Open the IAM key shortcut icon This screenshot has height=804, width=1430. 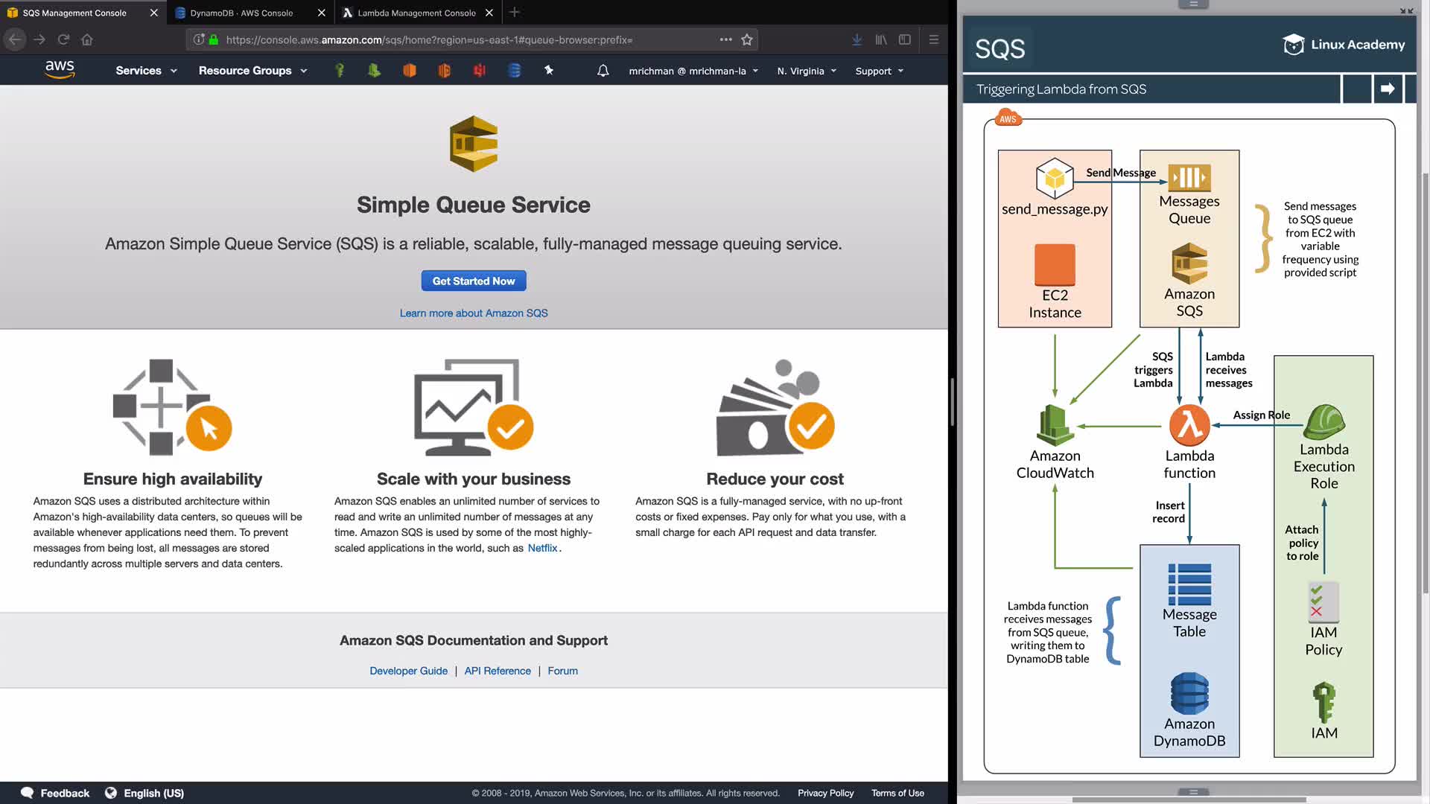[x=340, y=70]
